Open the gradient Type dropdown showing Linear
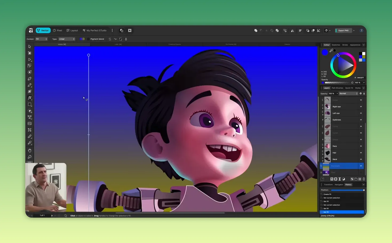The image size is (392, 243). pyautogui.click(x=67, y=39)
